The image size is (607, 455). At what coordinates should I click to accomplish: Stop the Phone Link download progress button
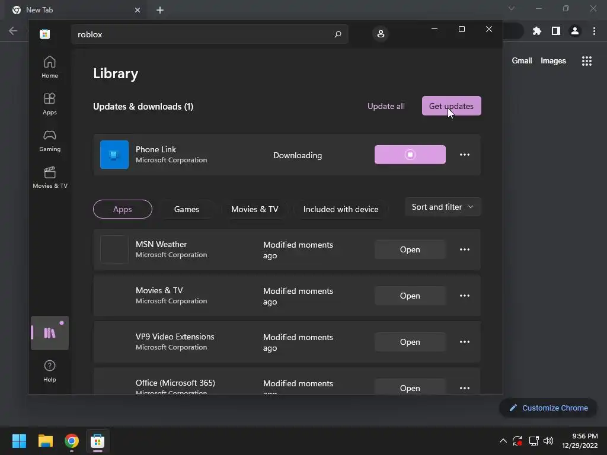coord(410,155)
